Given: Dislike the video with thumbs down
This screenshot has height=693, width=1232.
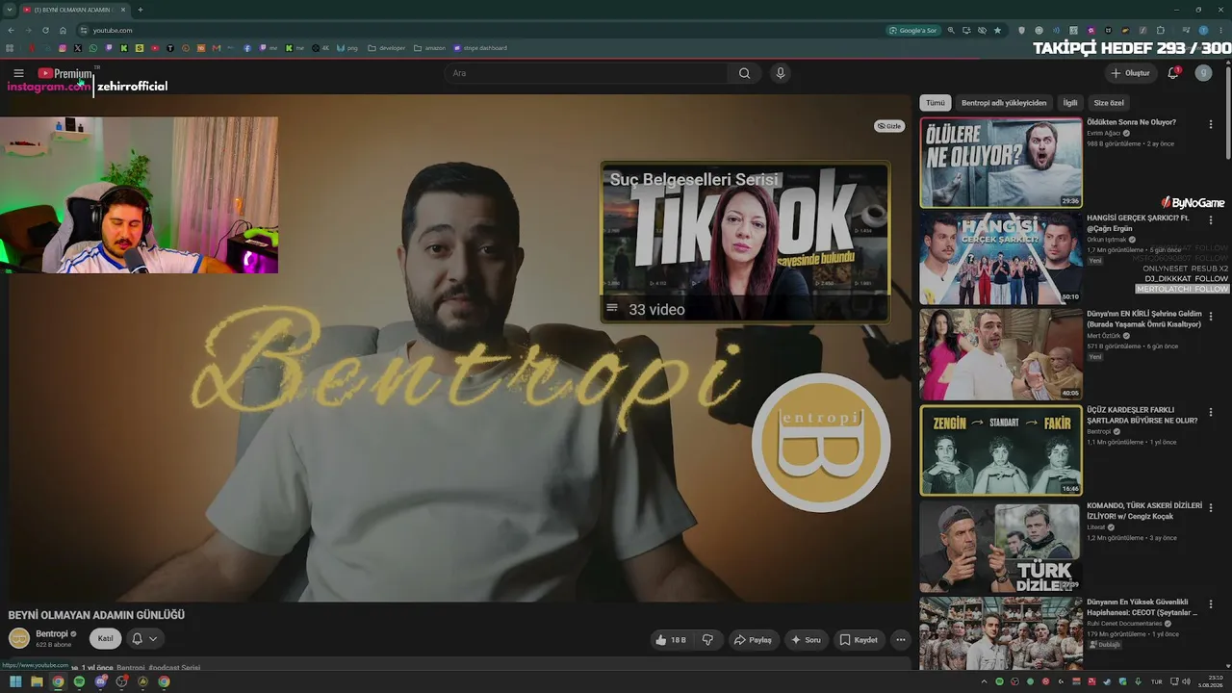Looking at the screenshot, I should pos(707,639).
